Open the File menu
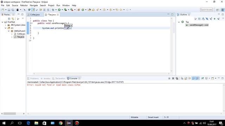Viewport: 225px width, 126px height. pos(2,6)
